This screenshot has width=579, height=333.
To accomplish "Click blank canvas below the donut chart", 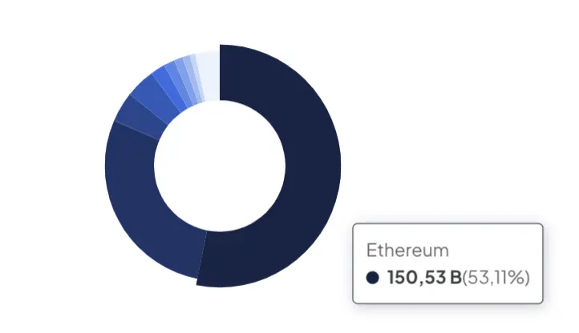I will [x=221, y=311].
